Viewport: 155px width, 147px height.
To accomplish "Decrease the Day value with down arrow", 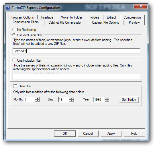I will pos(72,101).
